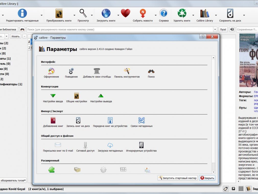
Task: Select Добавление книг import settings
Action: (x=53, y=122)
